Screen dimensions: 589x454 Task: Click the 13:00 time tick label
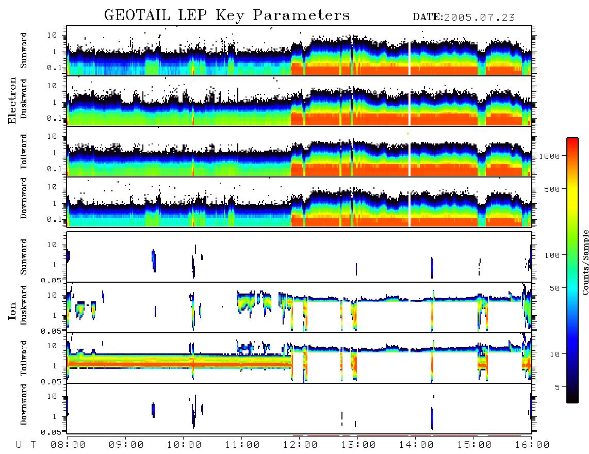pos(358,445)
